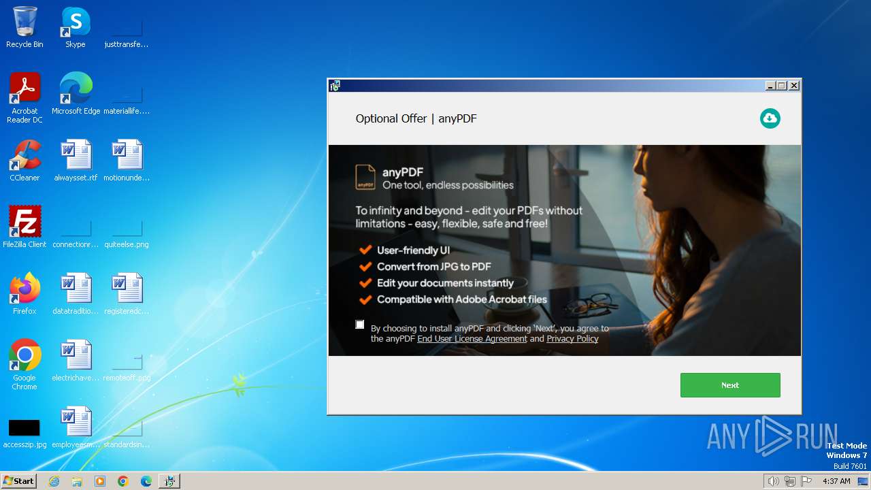Maximize the installer window
This screenshot has width=871, height=490.
(x=782, y=86)
